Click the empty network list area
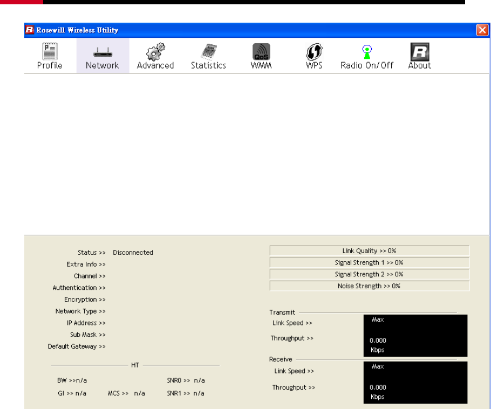Image resolution: width=491 pixels, height=409 pixels. (x=256, y=154)
